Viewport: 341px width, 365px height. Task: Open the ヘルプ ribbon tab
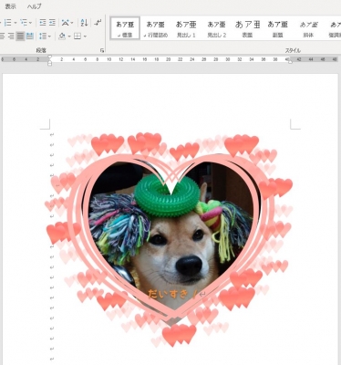[x=35, y=6]
